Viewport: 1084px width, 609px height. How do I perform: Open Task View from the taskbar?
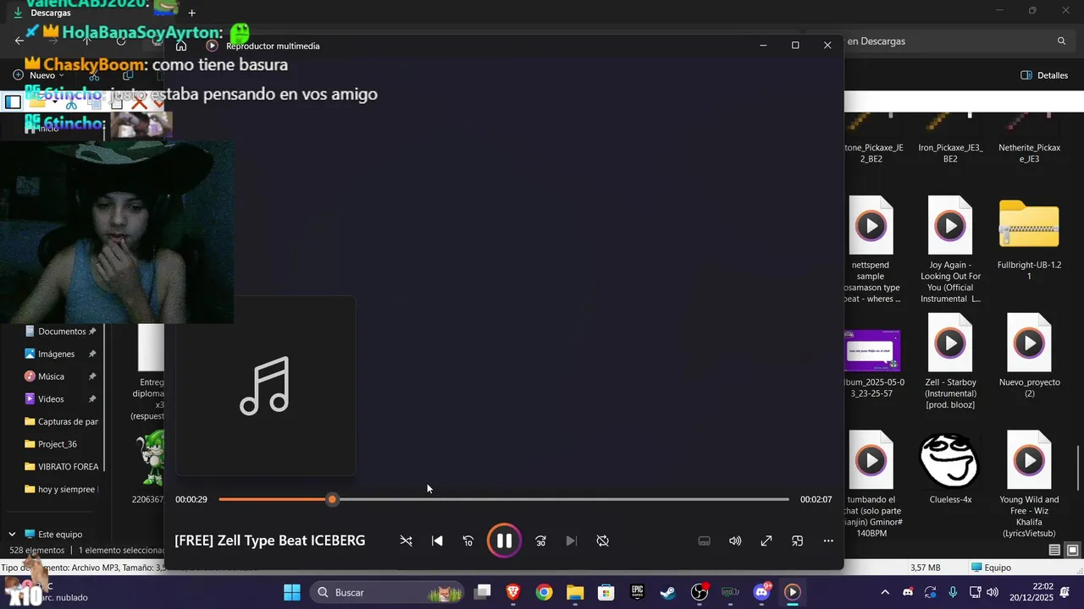click(x=482, y=592)
